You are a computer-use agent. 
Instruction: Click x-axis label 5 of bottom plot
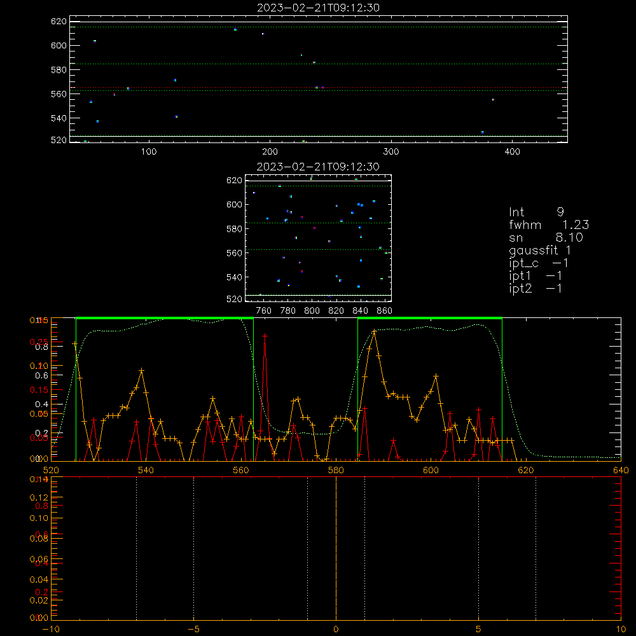[x=479, y=629]
